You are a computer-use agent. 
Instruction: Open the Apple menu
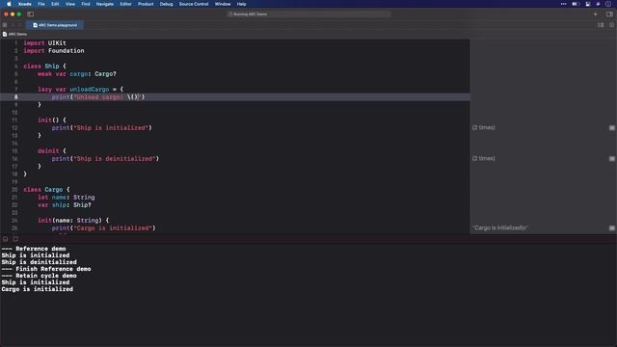9,4
